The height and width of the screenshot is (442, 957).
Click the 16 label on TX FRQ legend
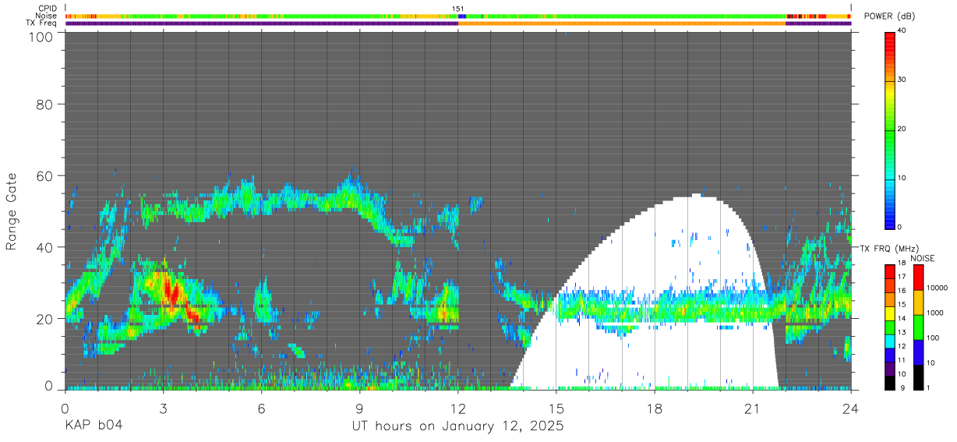(x=900, y=290)
